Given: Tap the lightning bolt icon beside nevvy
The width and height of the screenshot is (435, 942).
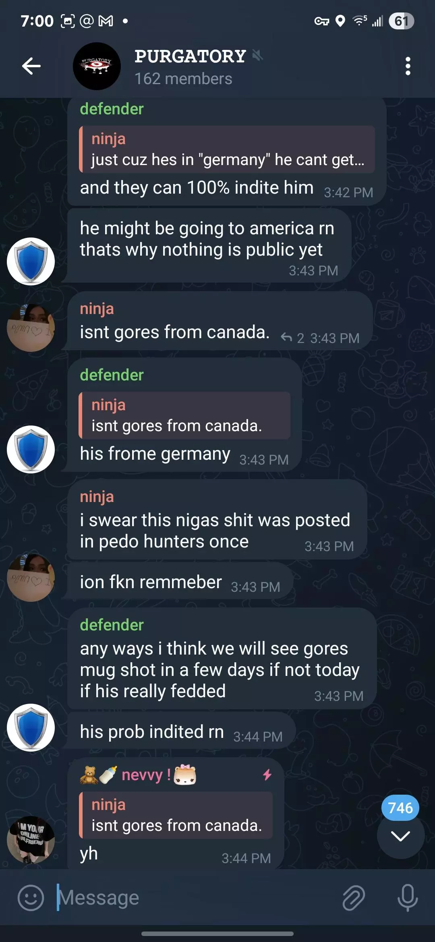Looking at the screenshot, I should (267, 775).
